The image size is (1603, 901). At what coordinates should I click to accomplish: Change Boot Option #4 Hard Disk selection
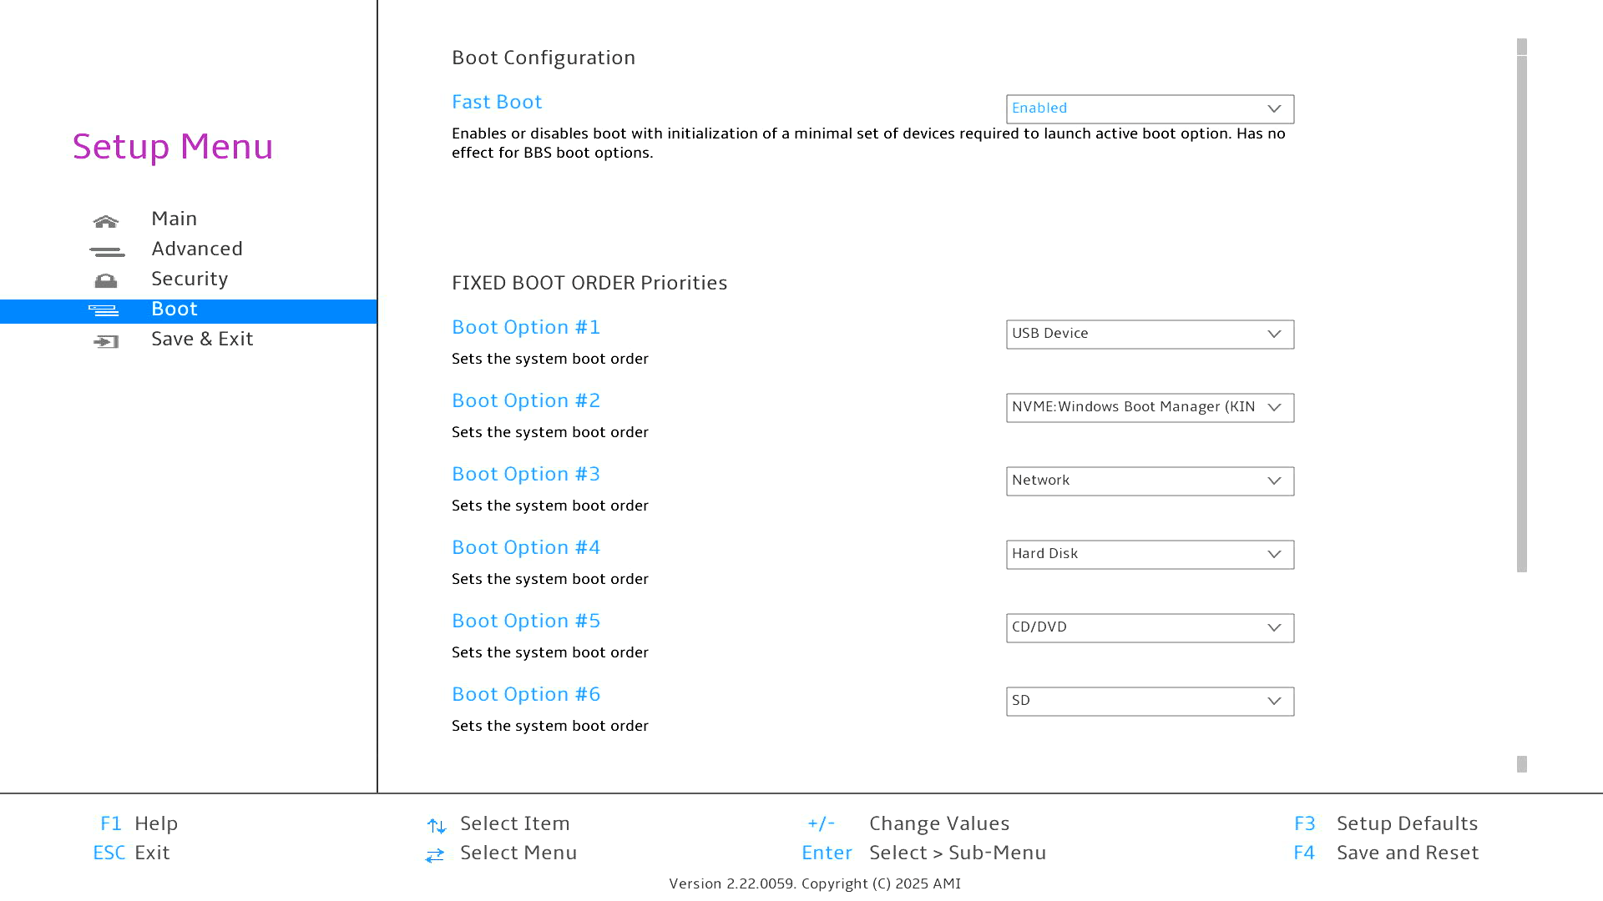tap(1150, 555)
